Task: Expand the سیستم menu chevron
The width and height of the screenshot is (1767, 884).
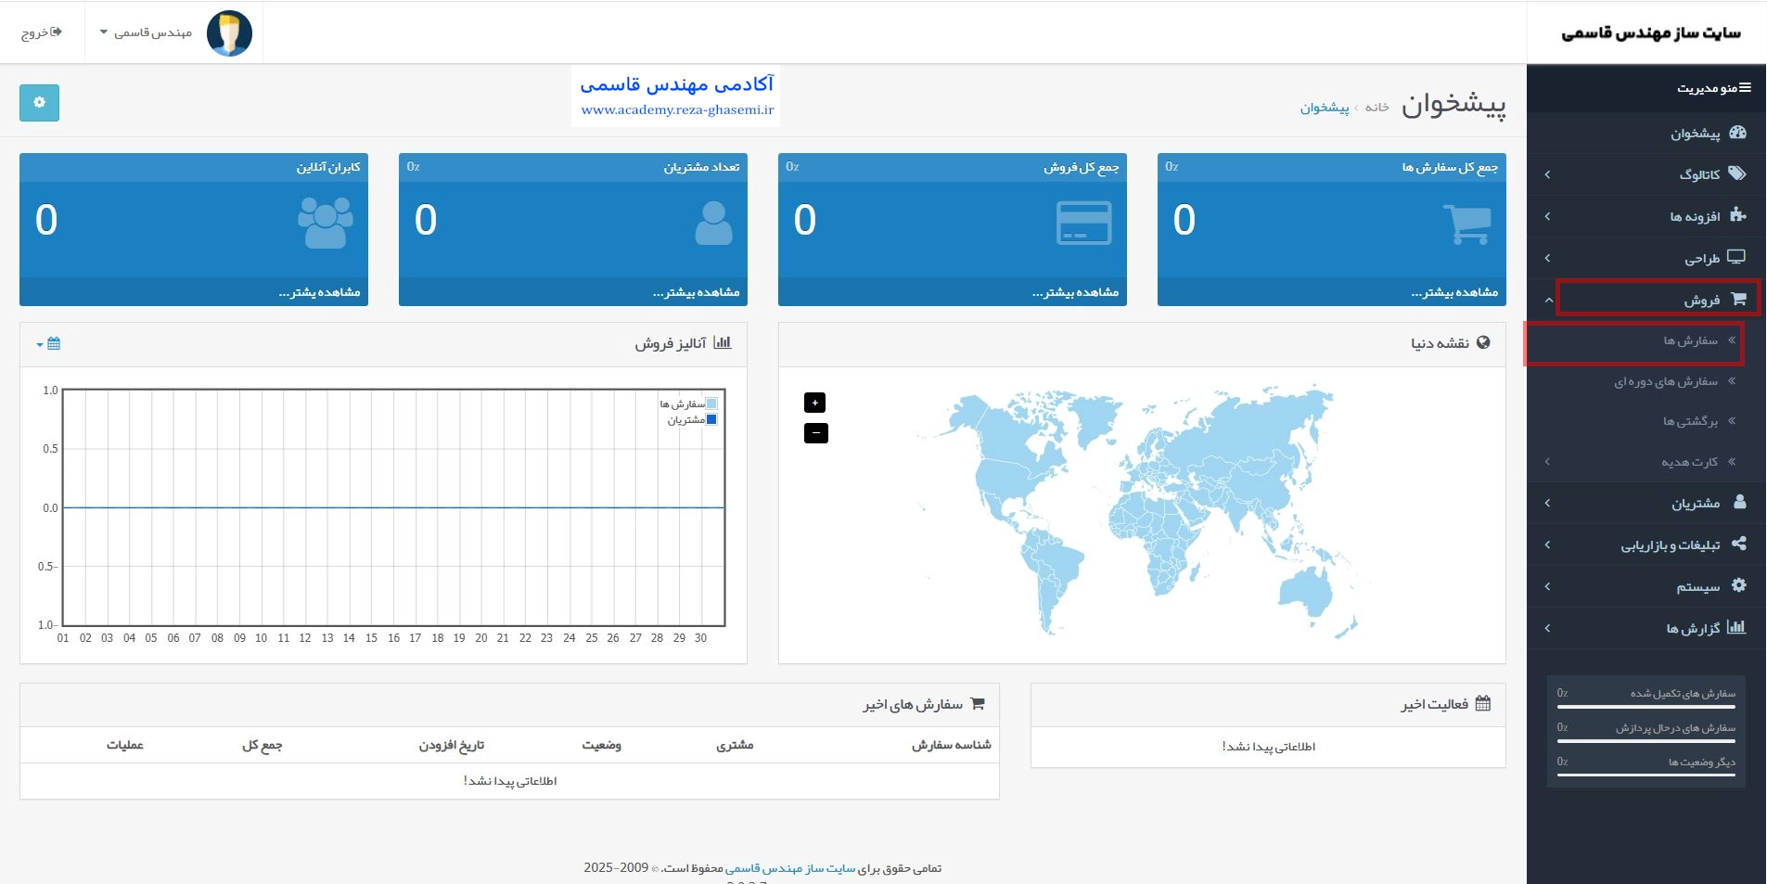Action: point(1547,586)
